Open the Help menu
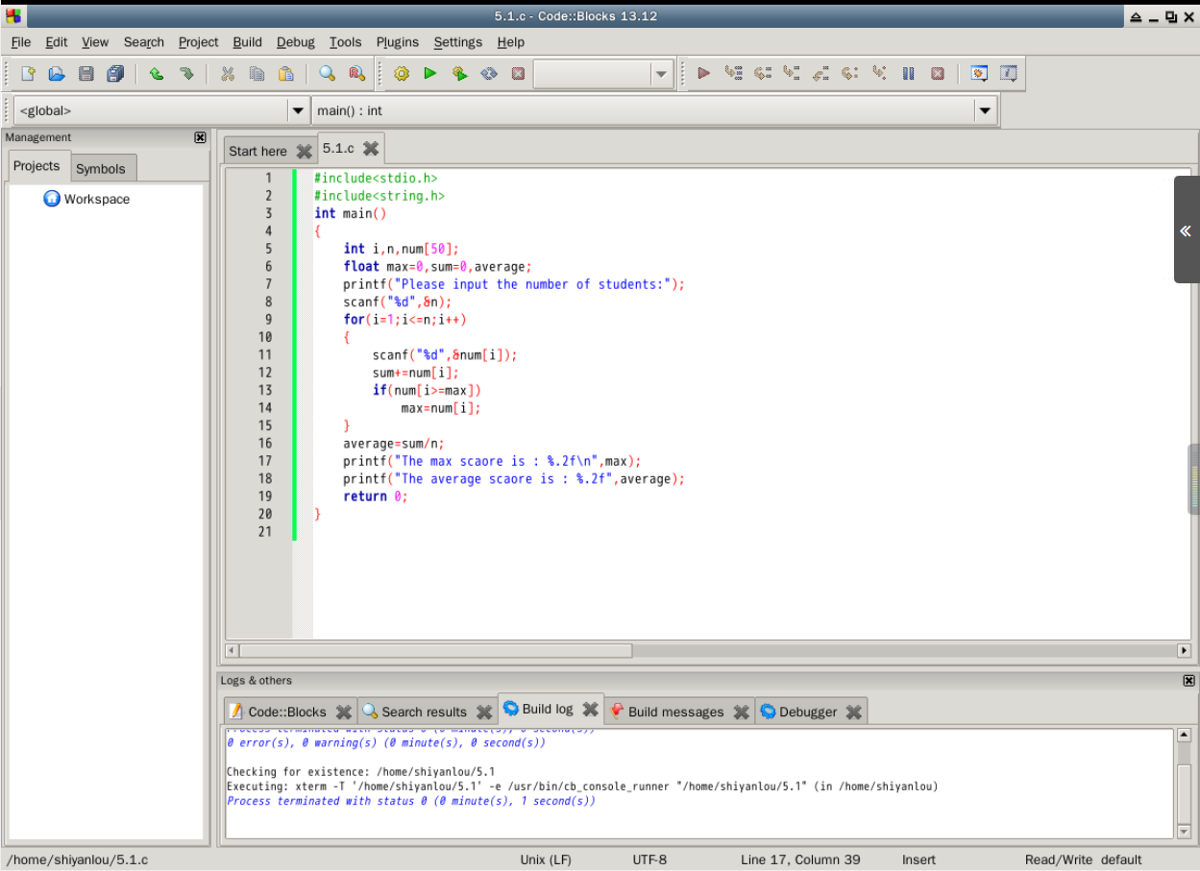Viewport: 1200px width, 871px height. coord(511,42)
